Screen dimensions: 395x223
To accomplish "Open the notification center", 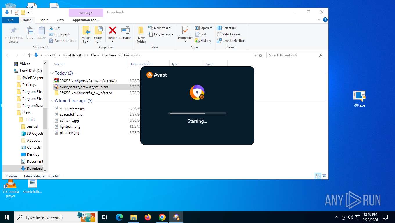I will click(x=385, y=217).
